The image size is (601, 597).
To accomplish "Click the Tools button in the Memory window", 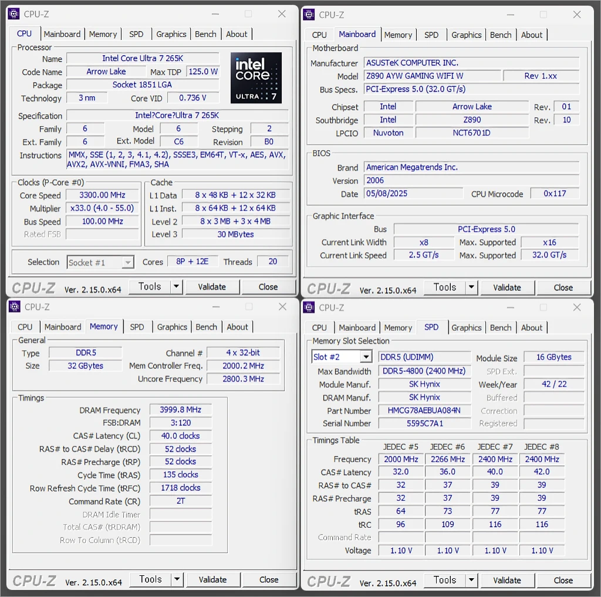I will (x=150, y=579).
